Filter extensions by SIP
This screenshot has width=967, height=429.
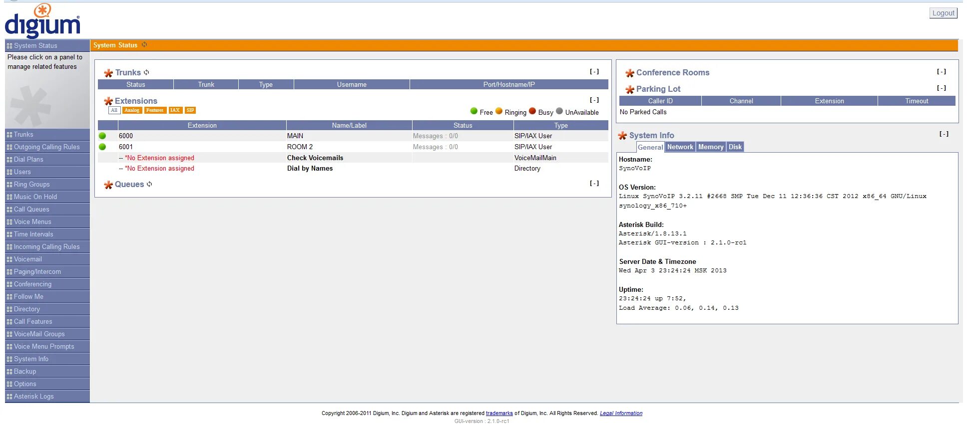[190, 110]
